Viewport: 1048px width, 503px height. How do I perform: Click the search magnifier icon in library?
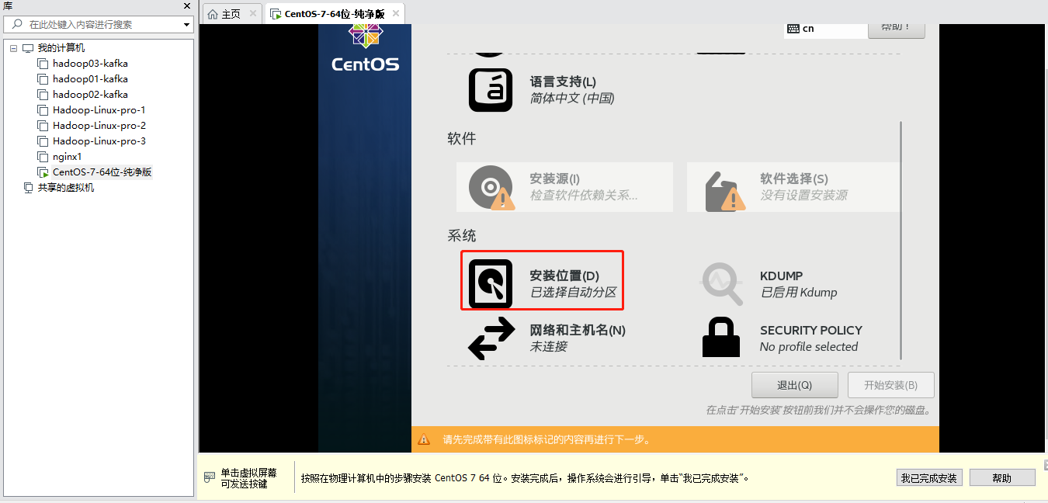pyautogui.click(x=18, y=24)
